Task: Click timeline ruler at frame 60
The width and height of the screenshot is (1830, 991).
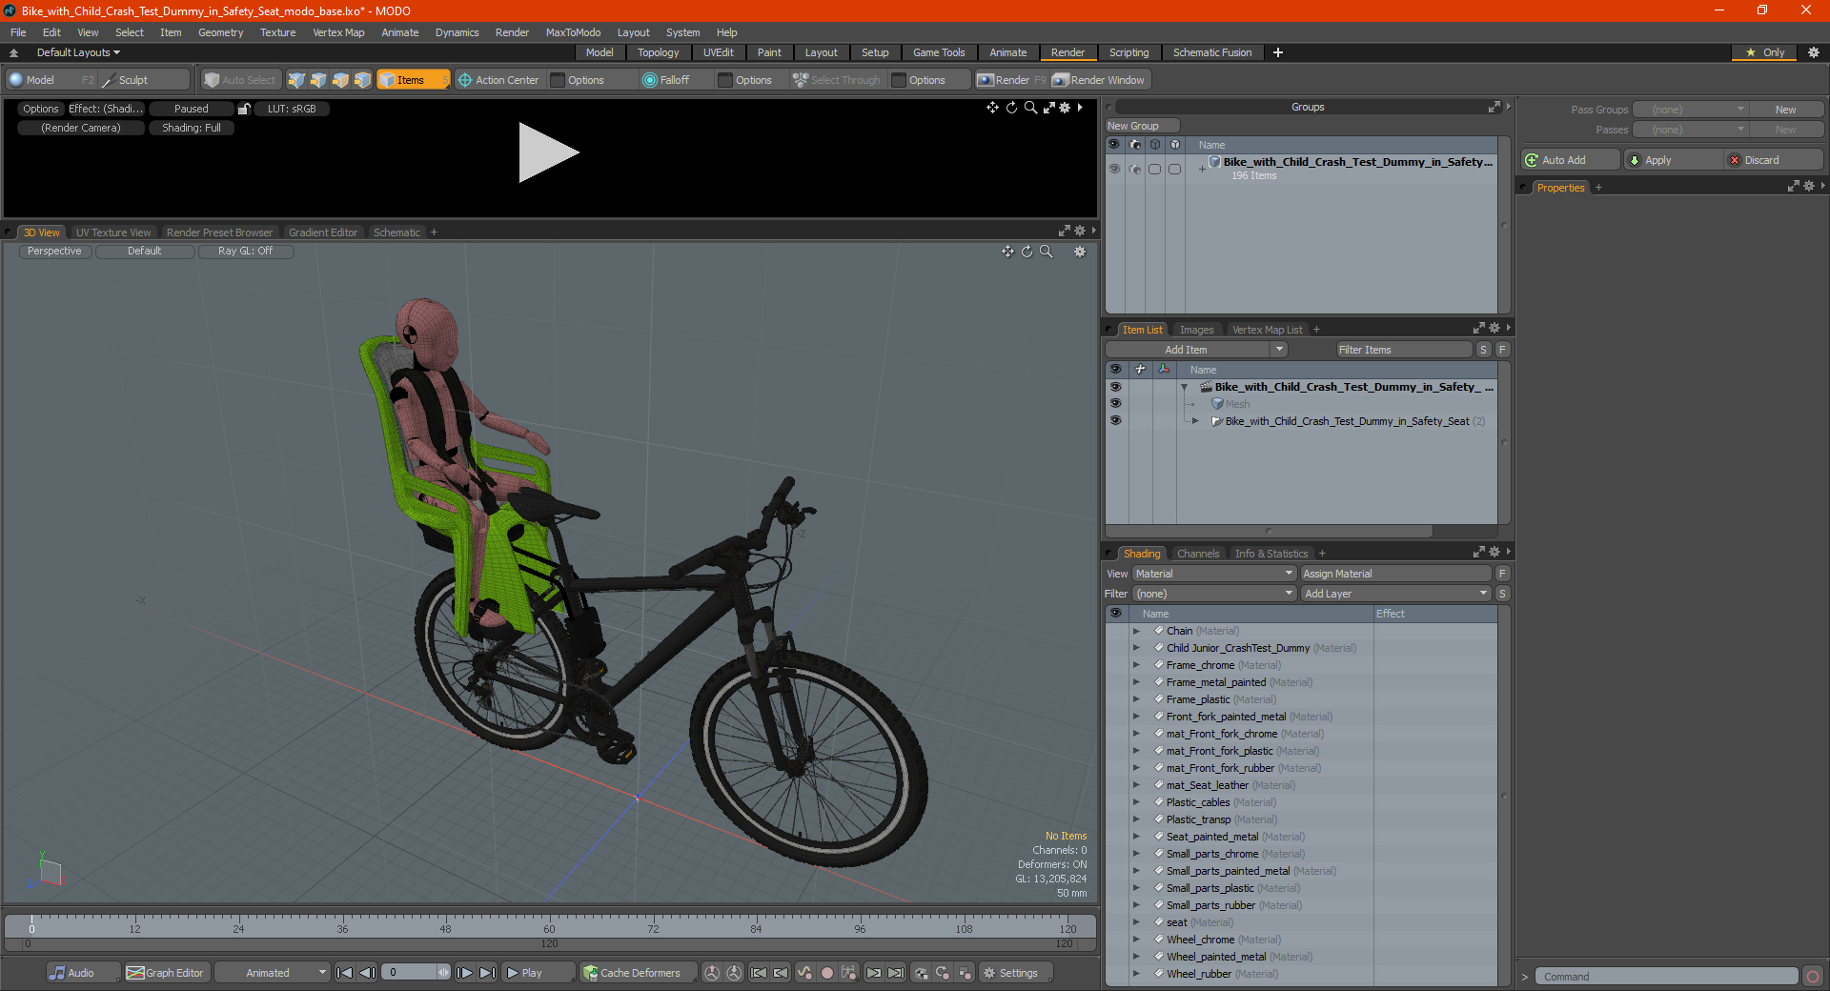Action: click(x=549, y=922)
